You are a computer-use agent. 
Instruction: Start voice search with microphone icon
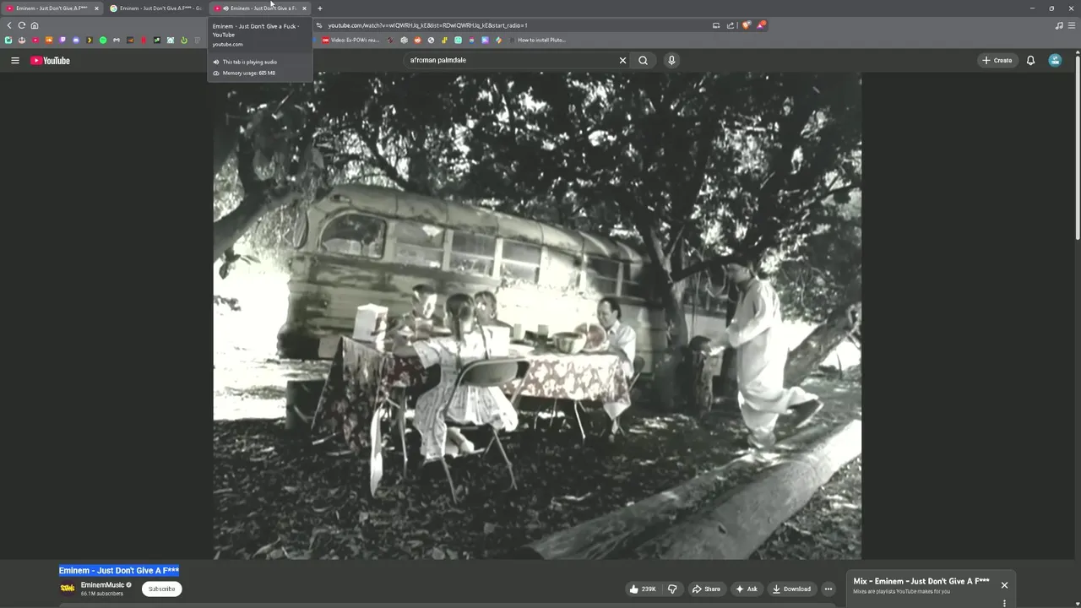(x=671, y=60)
